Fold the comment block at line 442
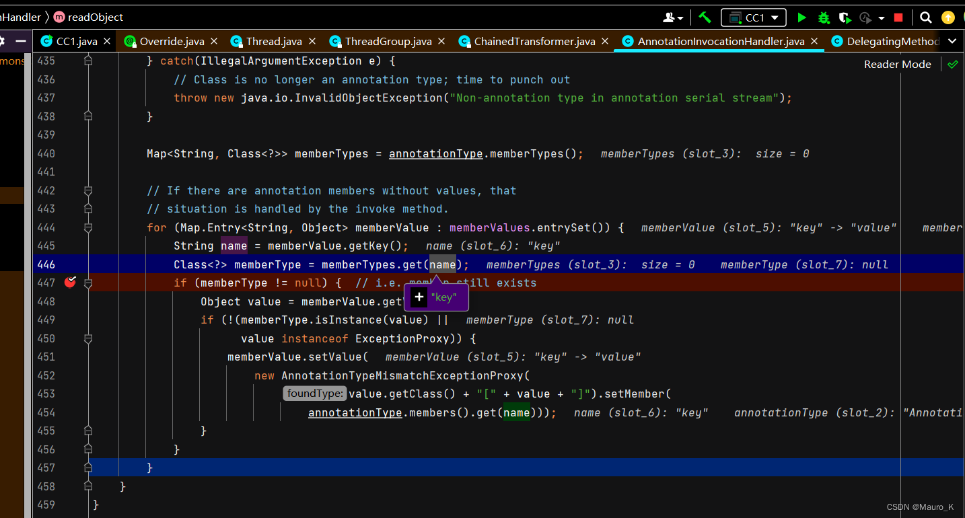Image resolution: width=965 pixels, height=518 pixels. 87,190
